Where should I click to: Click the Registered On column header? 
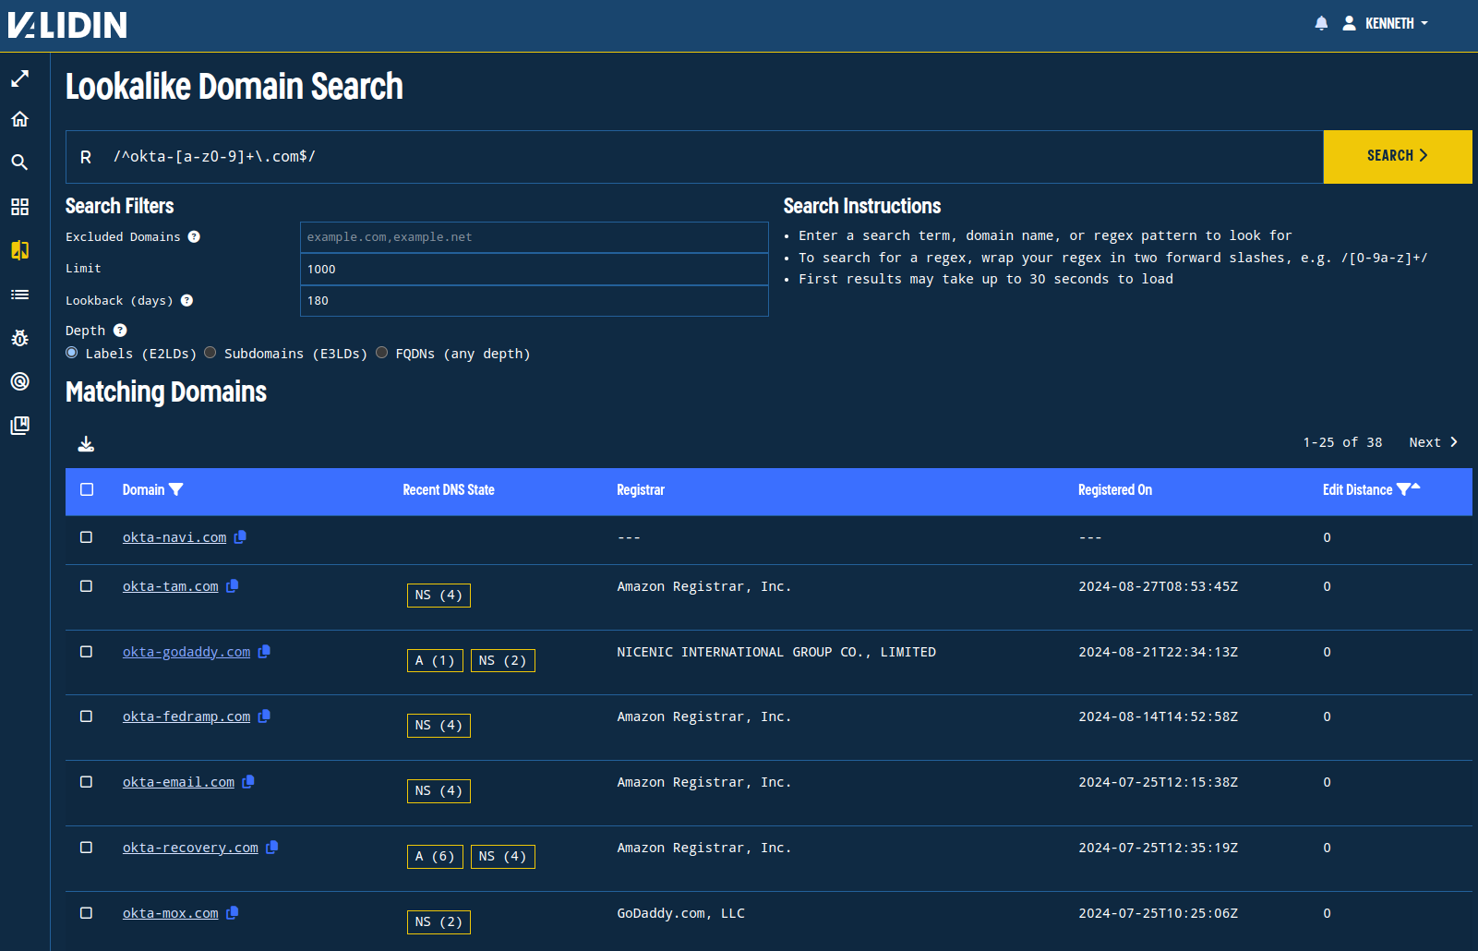[x=1115, y=490]
